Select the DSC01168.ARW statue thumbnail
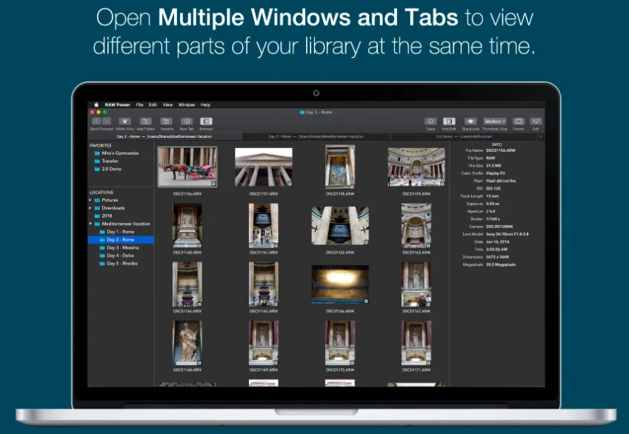 (187, 343)
